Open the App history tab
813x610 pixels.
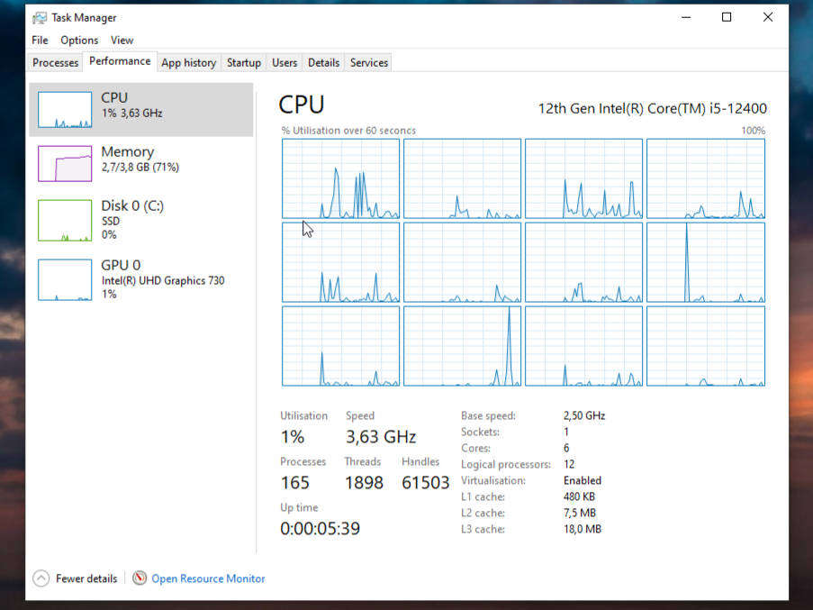coord(188,62)
